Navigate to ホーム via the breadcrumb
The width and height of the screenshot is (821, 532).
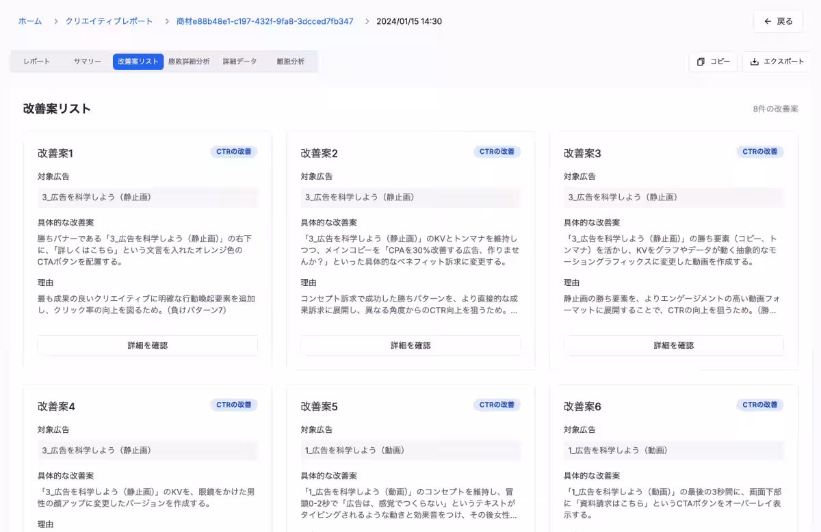[29, 21]
